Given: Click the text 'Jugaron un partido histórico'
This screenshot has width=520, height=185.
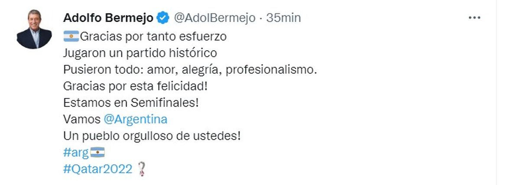Looking at the screenshot, I should pos(140,53).
